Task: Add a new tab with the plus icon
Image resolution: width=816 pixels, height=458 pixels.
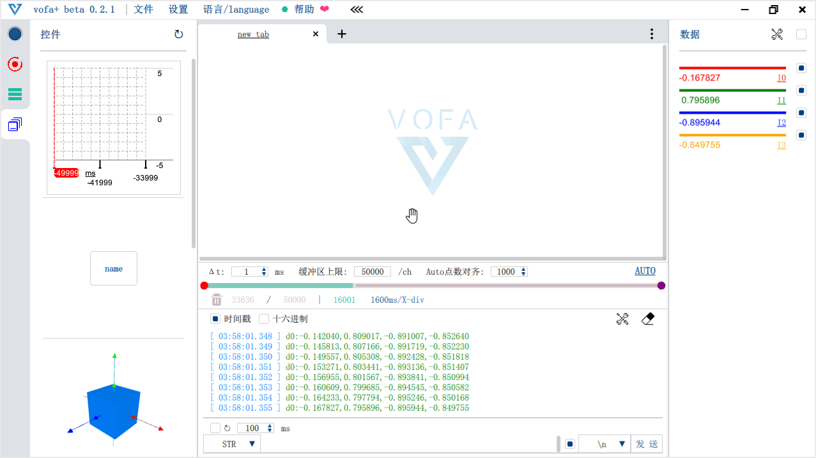Action: tap(342, 34)
